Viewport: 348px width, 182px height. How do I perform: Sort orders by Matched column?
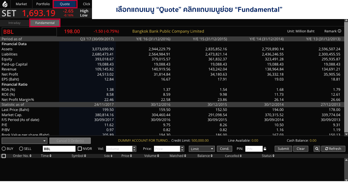178,156
